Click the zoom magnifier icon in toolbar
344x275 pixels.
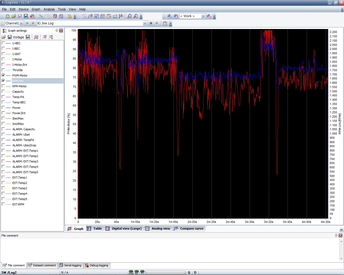(x=130, y=16)
